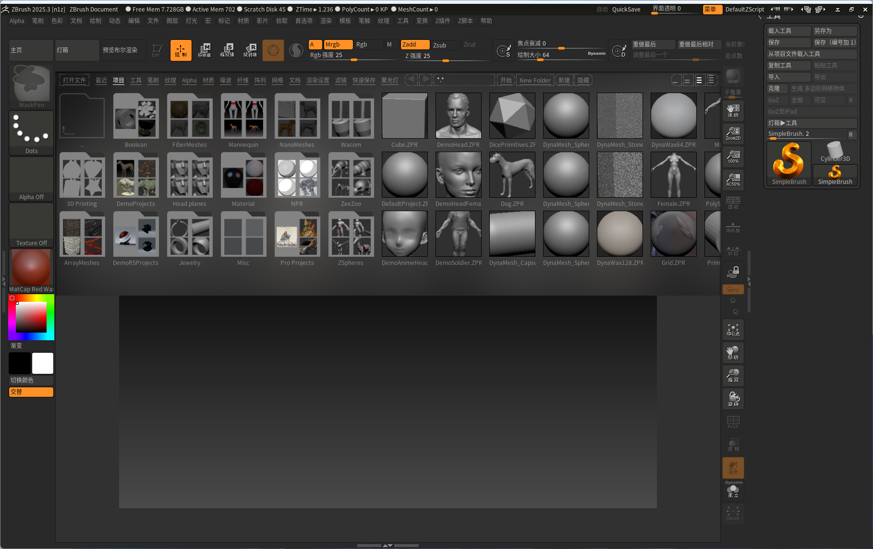Switch to the 聚光灯 (Spotlight) tab
This screenshot has width=873, height=549.
coord(390,80)
